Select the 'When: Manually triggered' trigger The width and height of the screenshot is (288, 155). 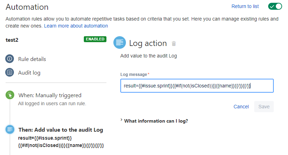point(50,95)
